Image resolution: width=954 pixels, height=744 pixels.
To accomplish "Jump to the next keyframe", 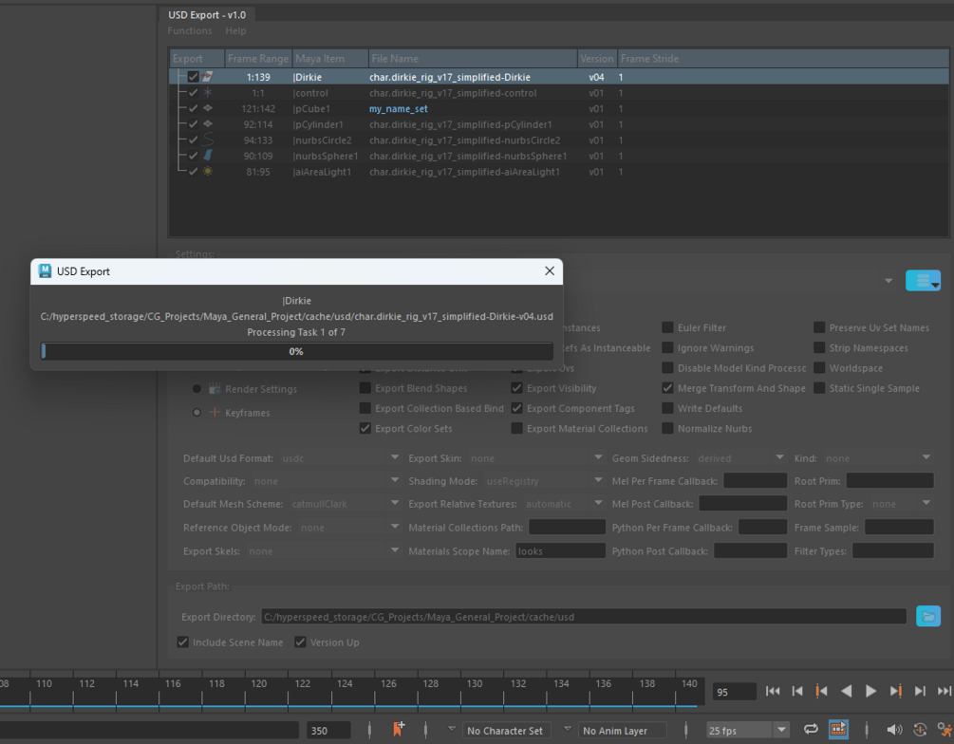I will point(895,691).
